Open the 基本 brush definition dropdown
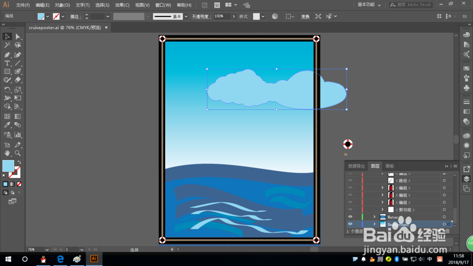473x266 pixels. (186, 17)
